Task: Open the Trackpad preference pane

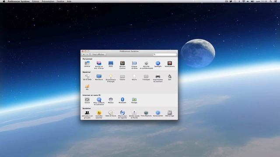Action: 146,78
